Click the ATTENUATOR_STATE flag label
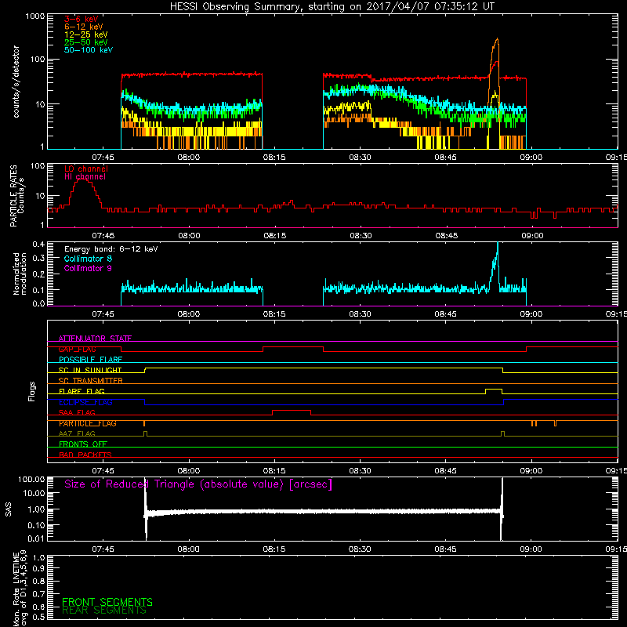This screenshot has width=627, height=627. [95, 339]
